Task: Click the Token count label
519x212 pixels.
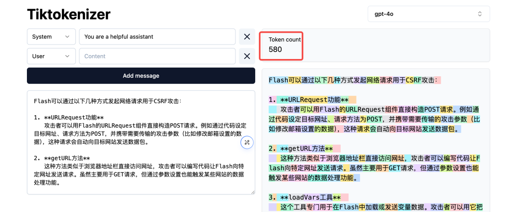Action: [x=284, y=40]
